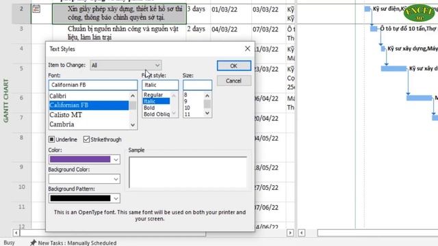This screenshot has height=246, width=438.
Task: Click Gantt chart pane scroll left arrow
Action: tap(301, 232)
